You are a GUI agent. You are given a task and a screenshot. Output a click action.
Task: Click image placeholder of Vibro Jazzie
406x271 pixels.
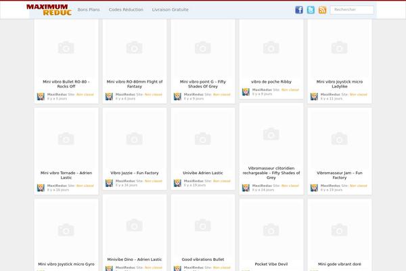click(135, 139)
